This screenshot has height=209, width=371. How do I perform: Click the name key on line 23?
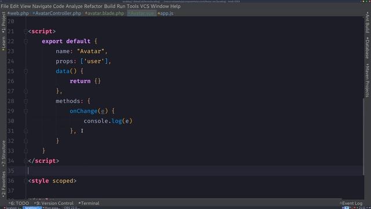(x=63, y=51)
